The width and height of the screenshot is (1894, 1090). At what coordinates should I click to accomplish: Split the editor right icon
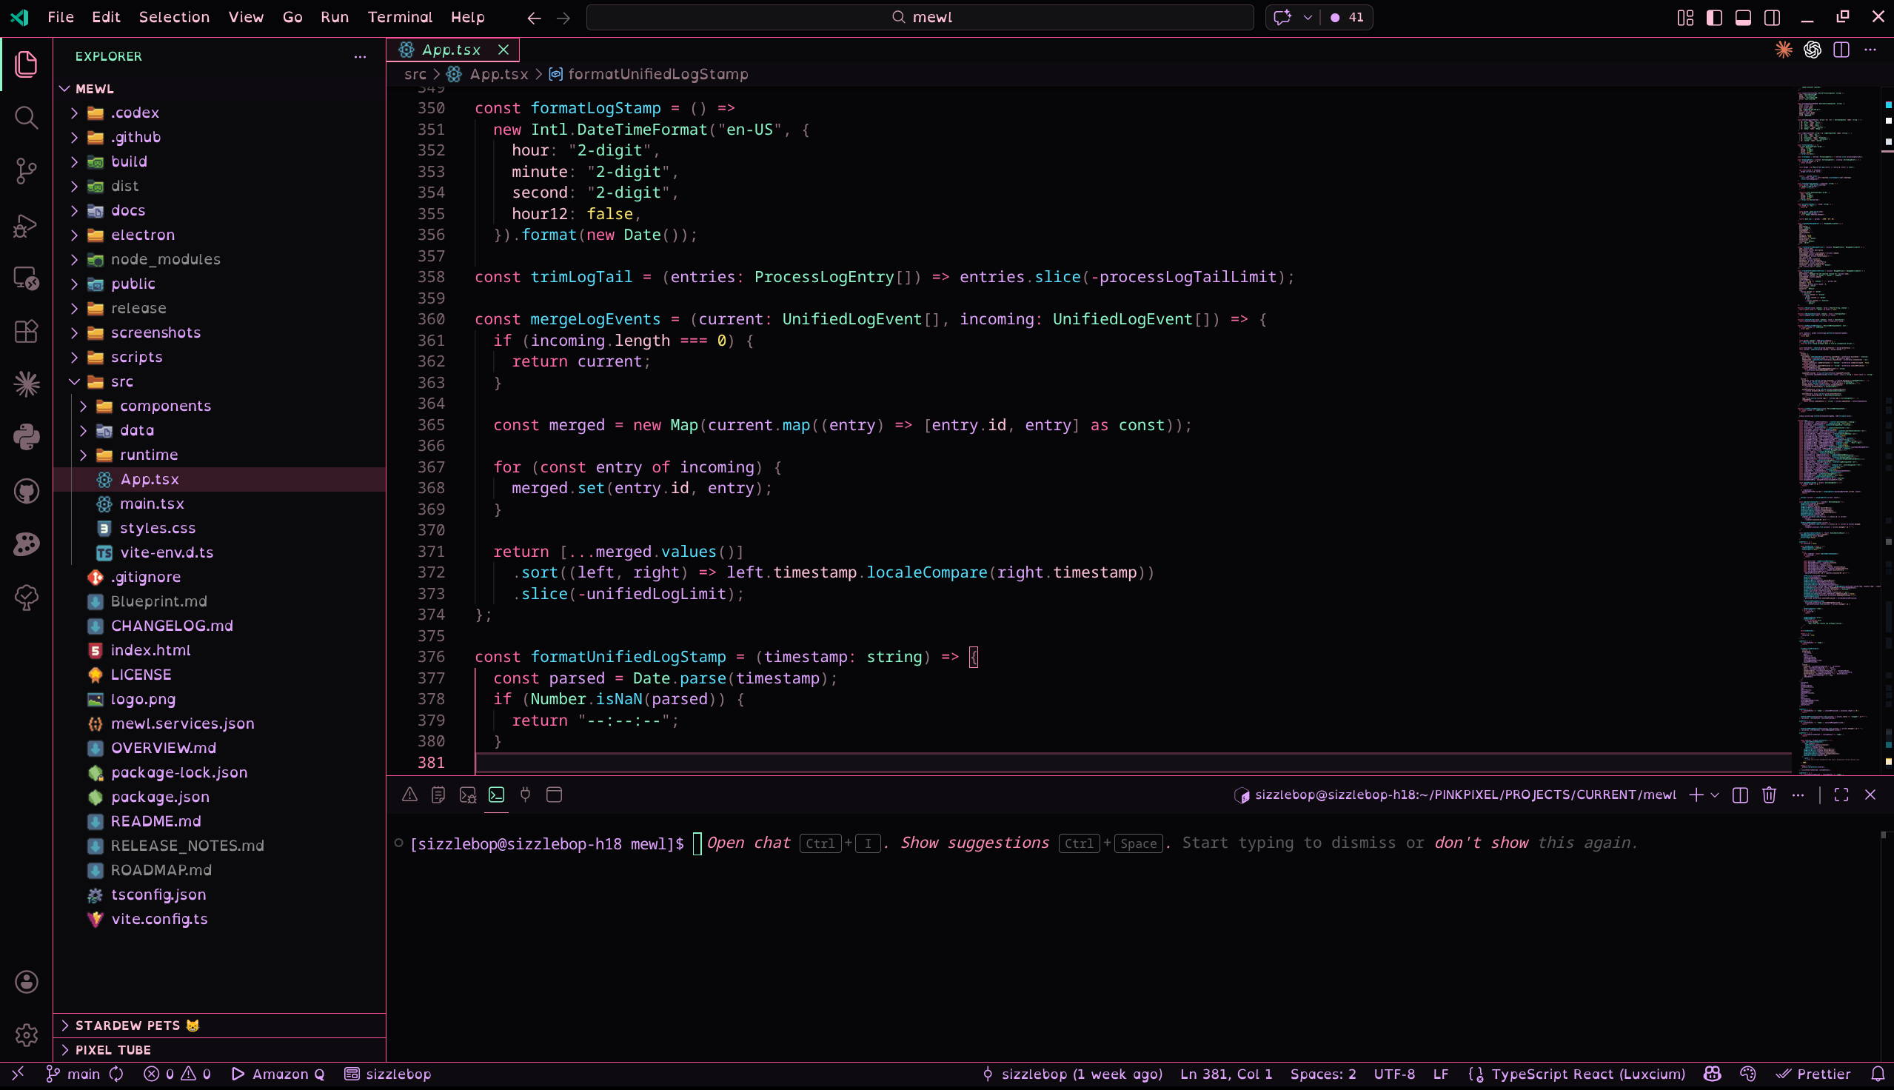click(1841, 50)
